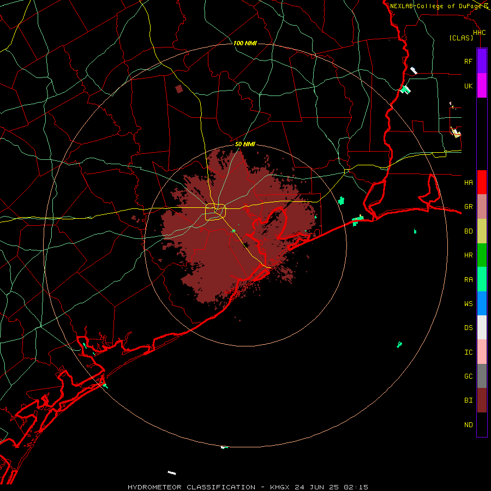The width and height of the screenshot is (491, 491).
Task: Select the BD legend label
Action: [x=468, y=231]
